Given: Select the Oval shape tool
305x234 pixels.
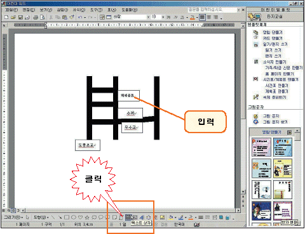Looking at the screenshot, I should pos(74,217).
